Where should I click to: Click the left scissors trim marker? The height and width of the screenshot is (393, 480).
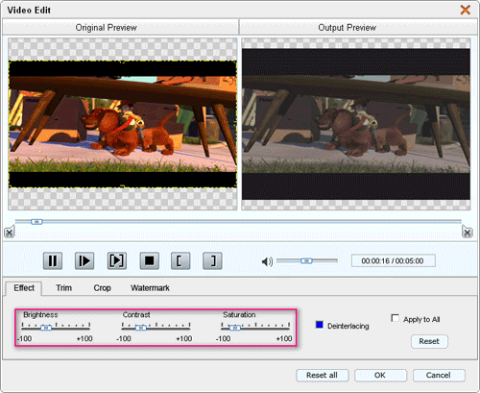coord(10,232)
